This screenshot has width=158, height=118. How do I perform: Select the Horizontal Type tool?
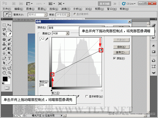click(9, 58)
